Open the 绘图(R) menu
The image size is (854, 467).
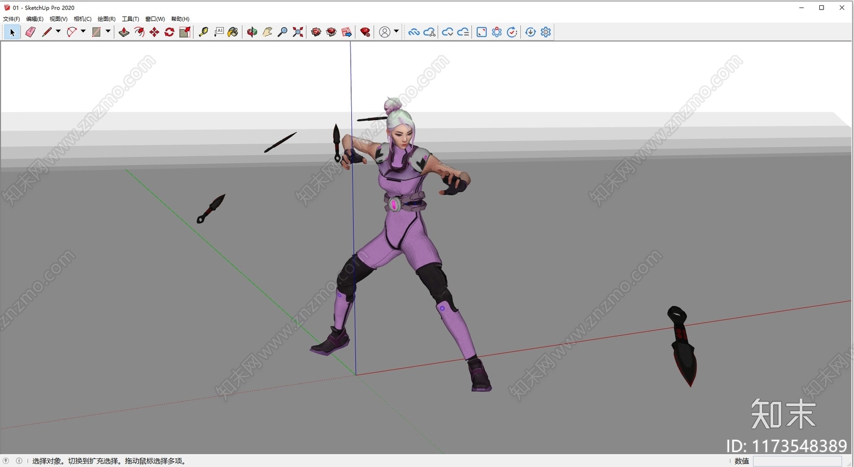click(x=106, y=19)
